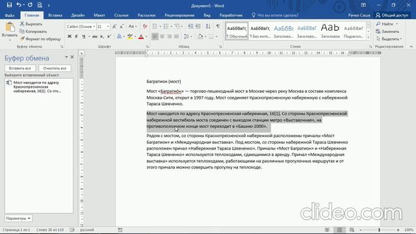Open the Файл tab
Viewport: 416px width, 234px height.
[10, 15]
